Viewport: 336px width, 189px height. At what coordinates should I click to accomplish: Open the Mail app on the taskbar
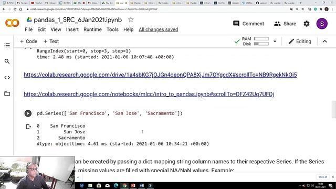click(107, 185)
